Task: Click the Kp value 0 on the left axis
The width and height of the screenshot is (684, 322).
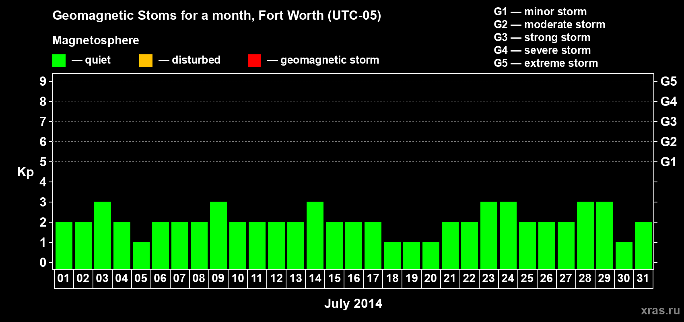Action: (x=43, y=262)
